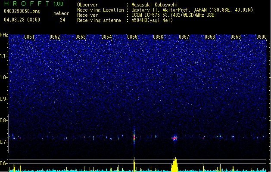Click the kHz axis unit label
271x172 pixels.
coord(4,35)
